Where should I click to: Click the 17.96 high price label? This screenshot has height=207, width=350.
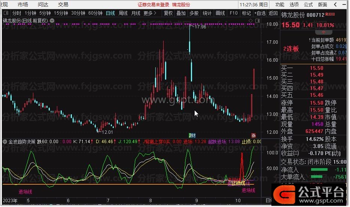200,27
